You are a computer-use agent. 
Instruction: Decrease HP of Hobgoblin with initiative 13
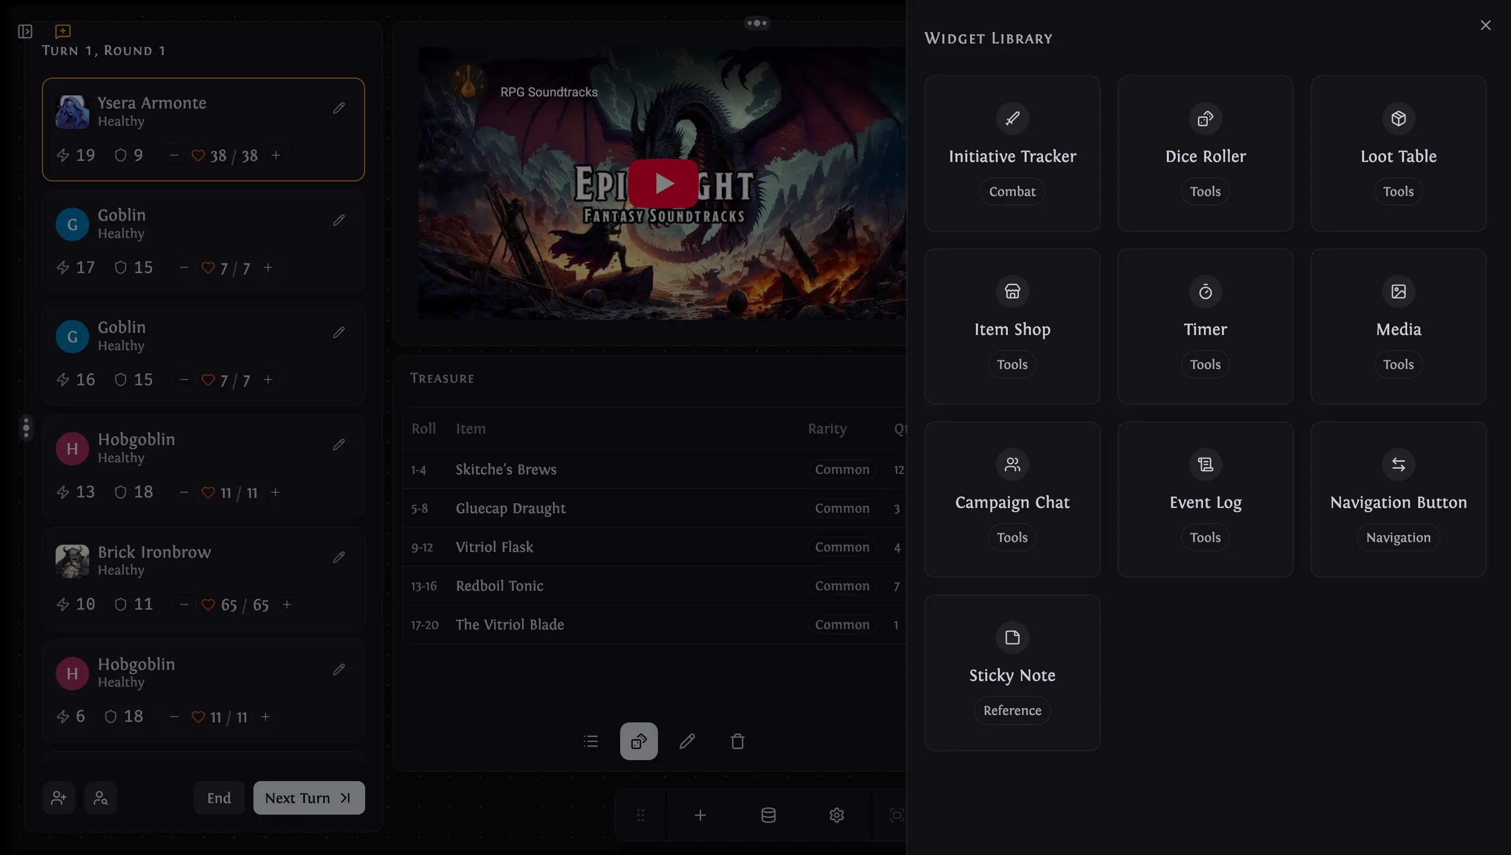184,492
